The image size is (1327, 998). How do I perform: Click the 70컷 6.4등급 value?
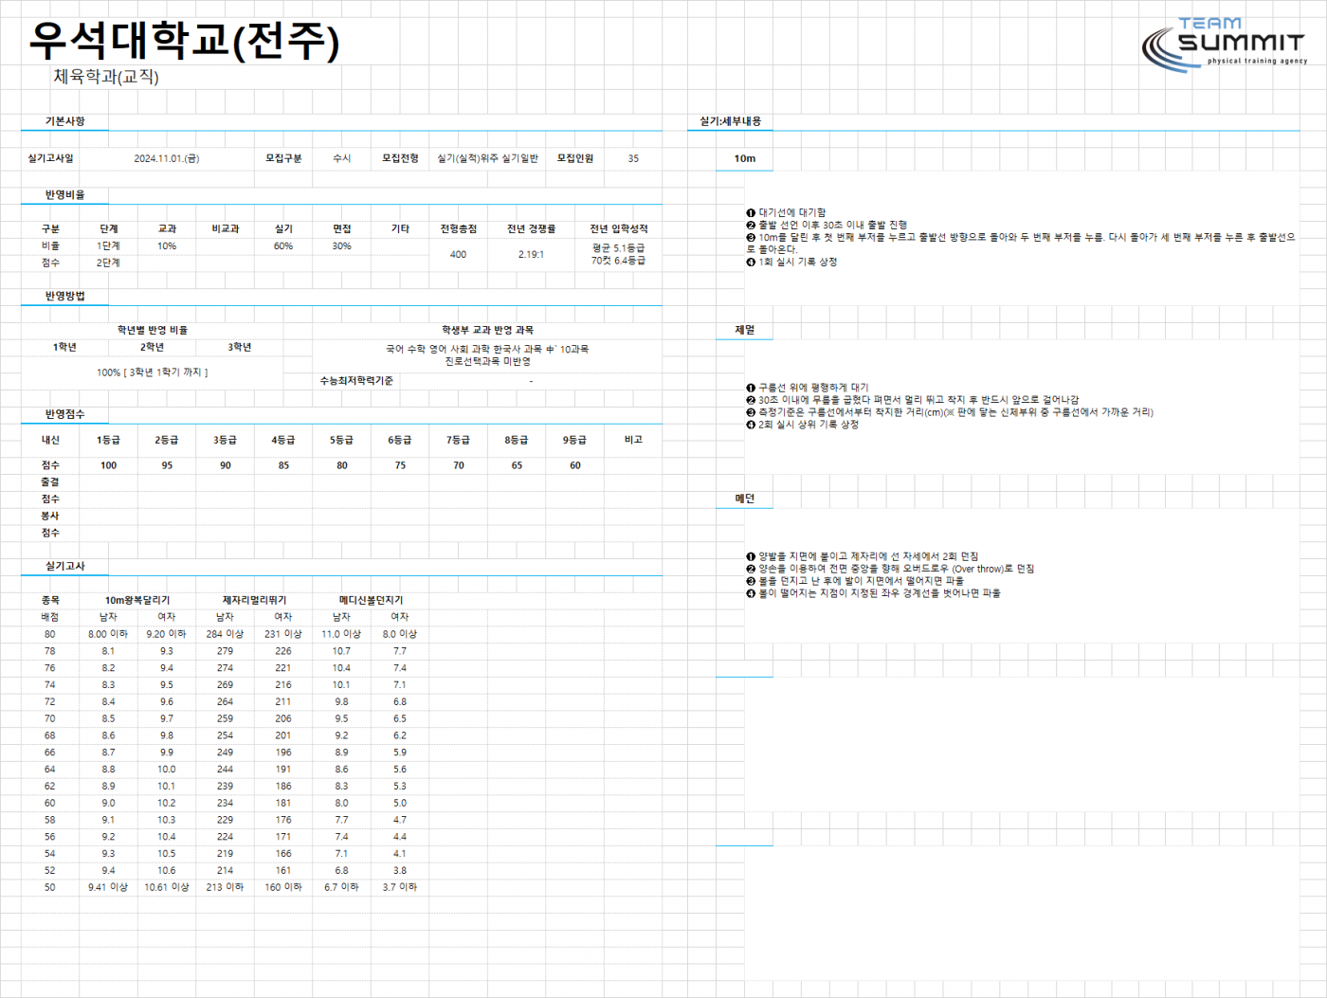point(619,261)
